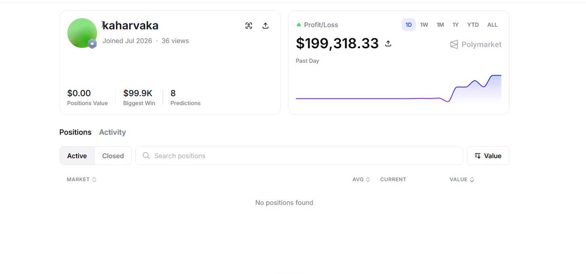
Task: Open the Value sort dropdown
Action: tap(488, 156)
